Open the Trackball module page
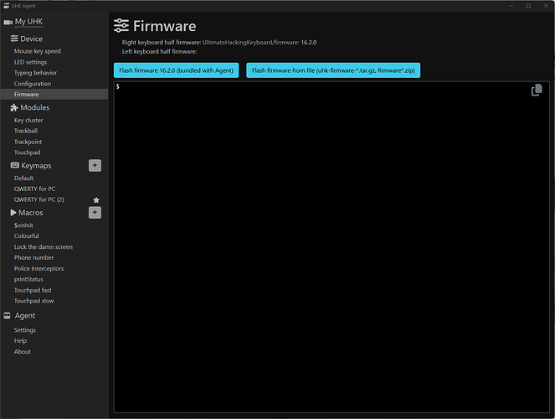The height and width of the screenshot is (419, 555). coord(26,131)
